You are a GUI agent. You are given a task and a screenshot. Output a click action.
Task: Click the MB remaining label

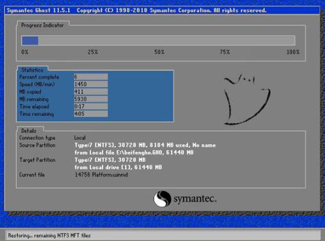tap(34, 99)
